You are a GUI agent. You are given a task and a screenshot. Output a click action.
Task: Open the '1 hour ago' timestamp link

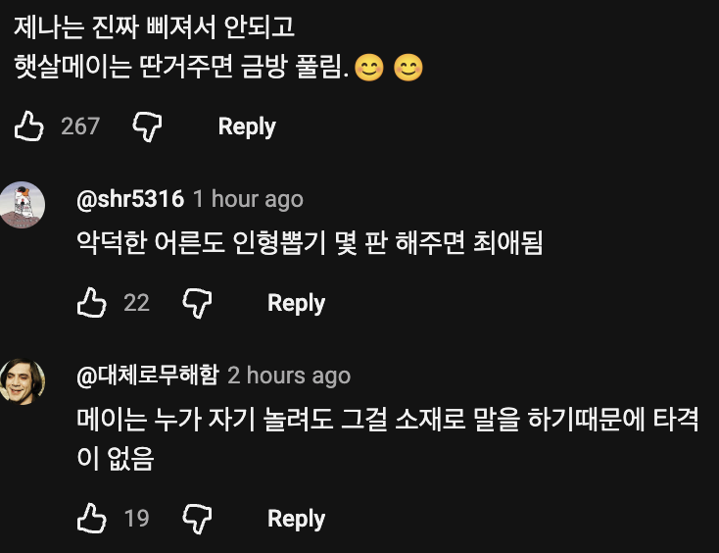248,199
